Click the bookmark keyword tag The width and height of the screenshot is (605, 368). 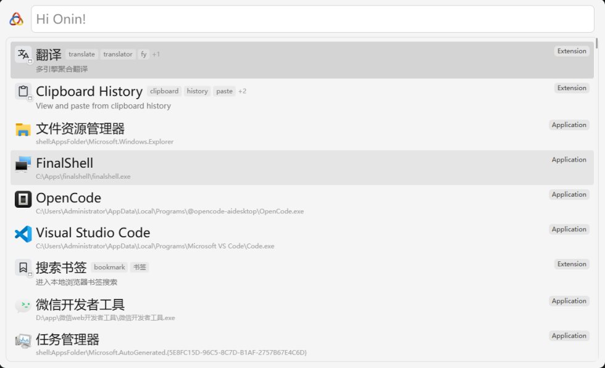(x=110, y=267)
